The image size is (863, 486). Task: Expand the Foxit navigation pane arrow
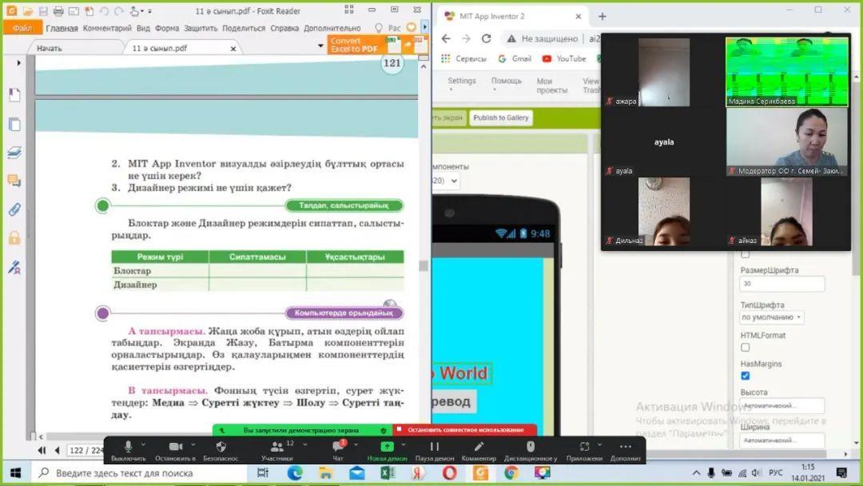point(18,62)
